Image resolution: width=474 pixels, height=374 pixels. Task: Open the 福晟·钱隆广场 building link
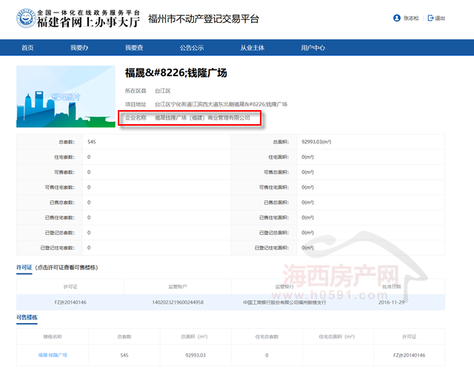point(53,355)
